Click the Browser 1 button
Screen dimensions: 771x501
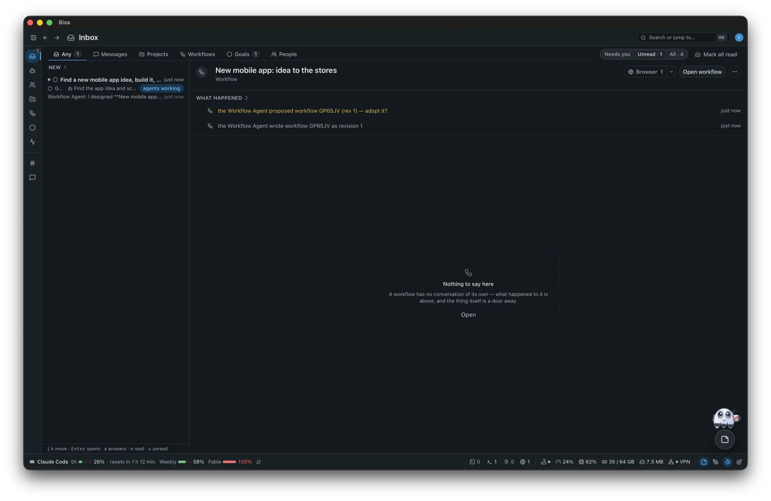pos(646,72)
